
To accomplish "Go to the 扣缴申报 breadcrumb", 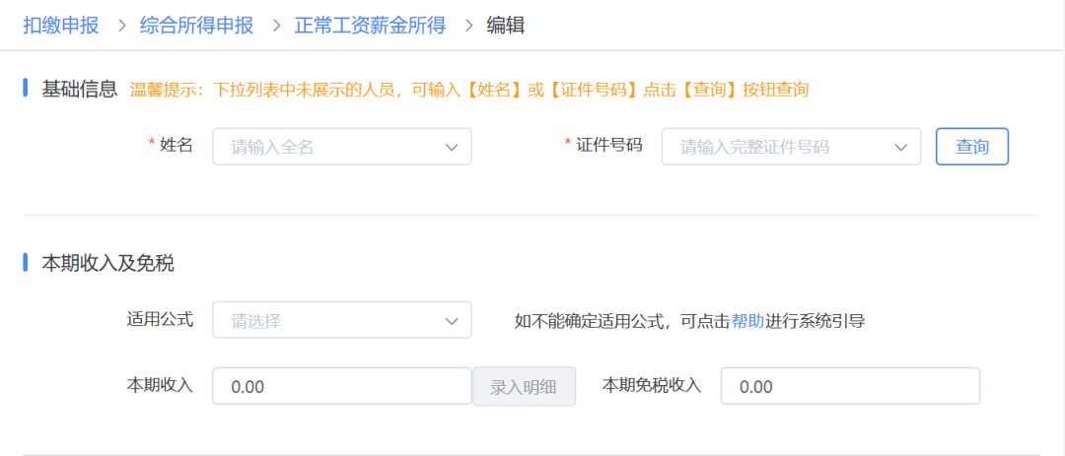I will 61,26.
